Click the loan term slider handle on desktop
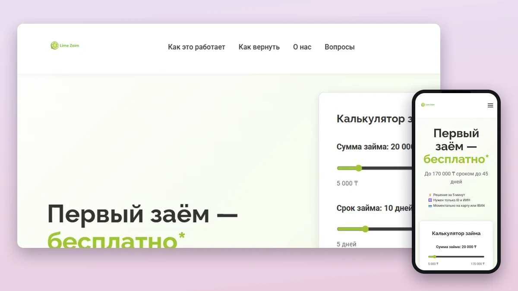 coord(365,229)
